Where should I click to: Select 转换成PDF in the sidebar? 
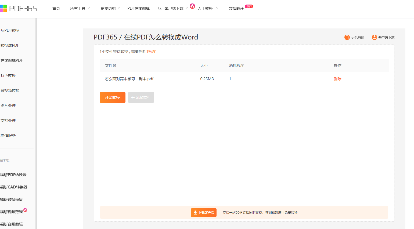pyautogui.click(x=10, y=45)
